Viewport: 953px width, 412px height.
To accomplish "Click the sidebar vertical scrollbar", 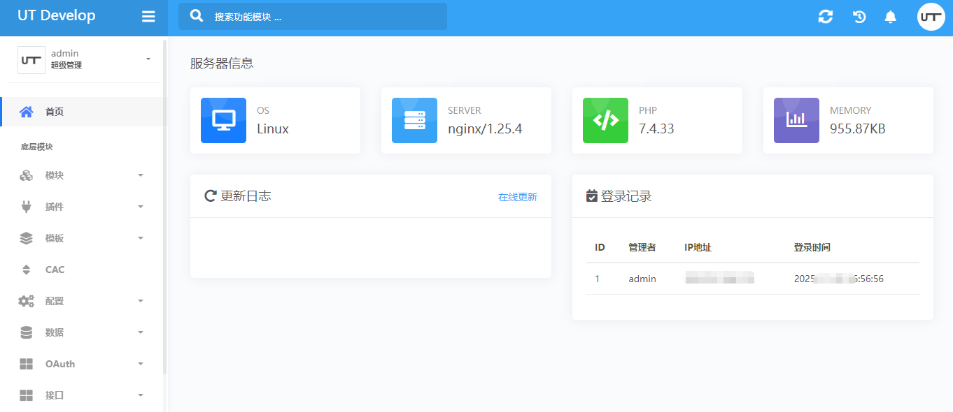I will (x=164, y=209).
